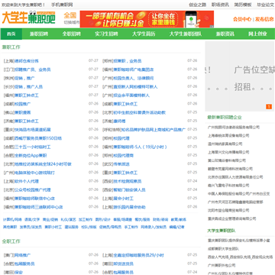Go to the 首页 tab
This screenshot has height=275, width=275.
[11, 34]
